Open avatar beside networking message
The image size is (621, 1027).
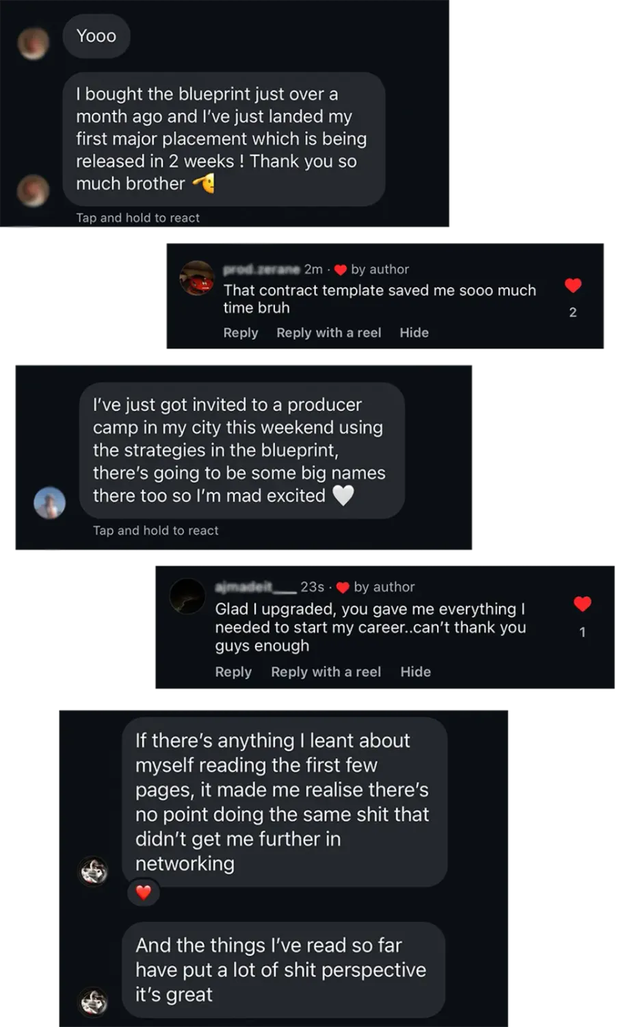[x=94, y=871]
